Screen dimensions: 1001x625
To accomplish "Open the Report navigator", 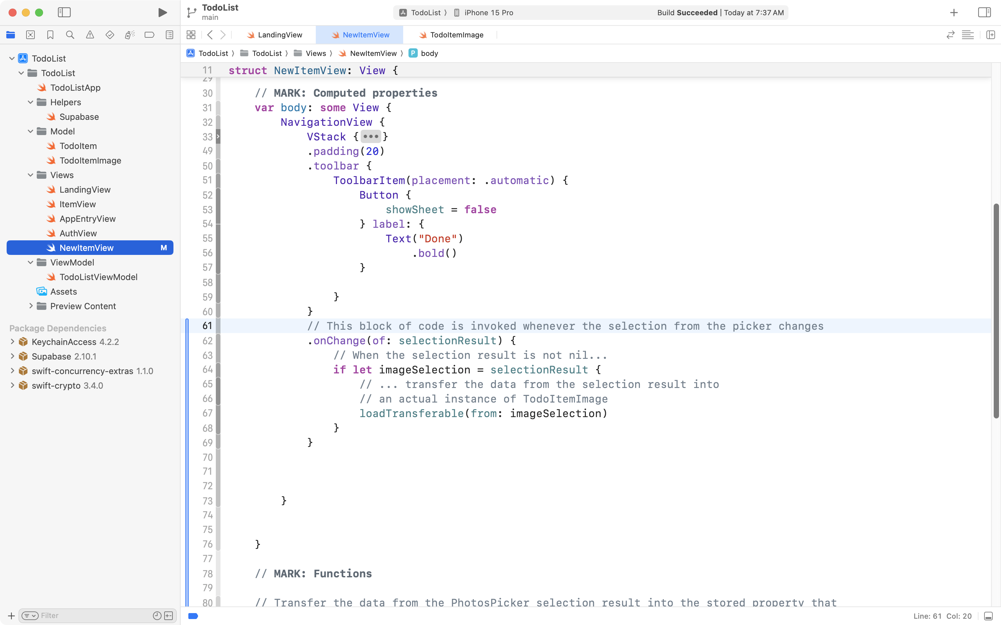I will pos(169,35).
